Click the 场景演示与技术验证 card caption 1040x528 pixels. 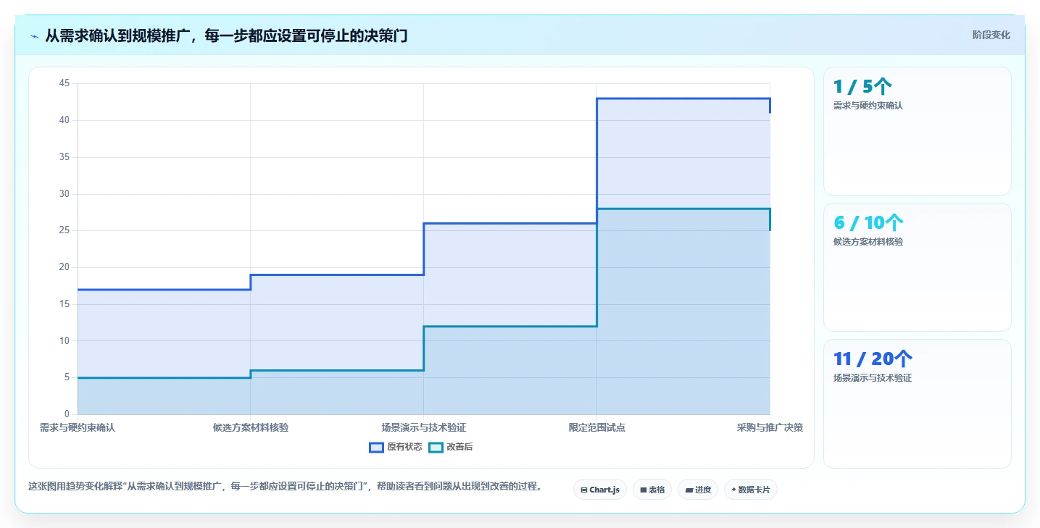(873, 378)
